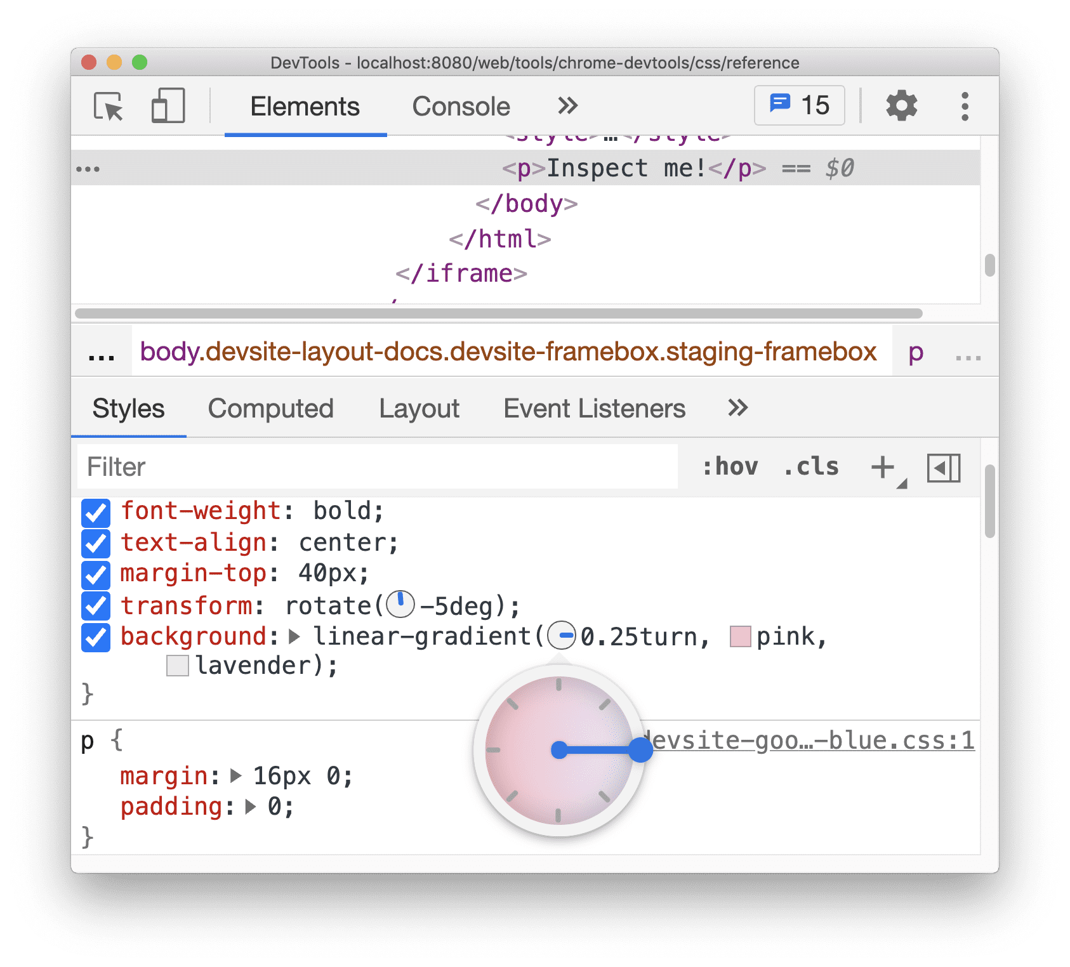This screenshot has height=967, width=1070.
Task: Click the pink color swatch
Action: point(740,636)
